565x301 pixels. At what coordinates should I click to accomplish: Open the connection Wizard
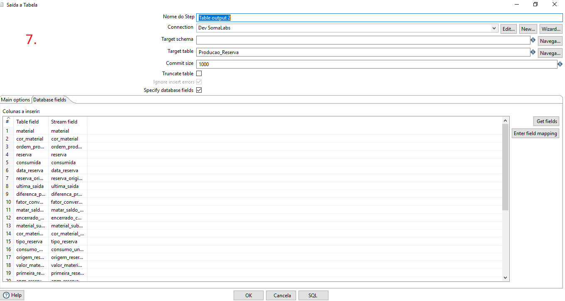click(550, 29)
